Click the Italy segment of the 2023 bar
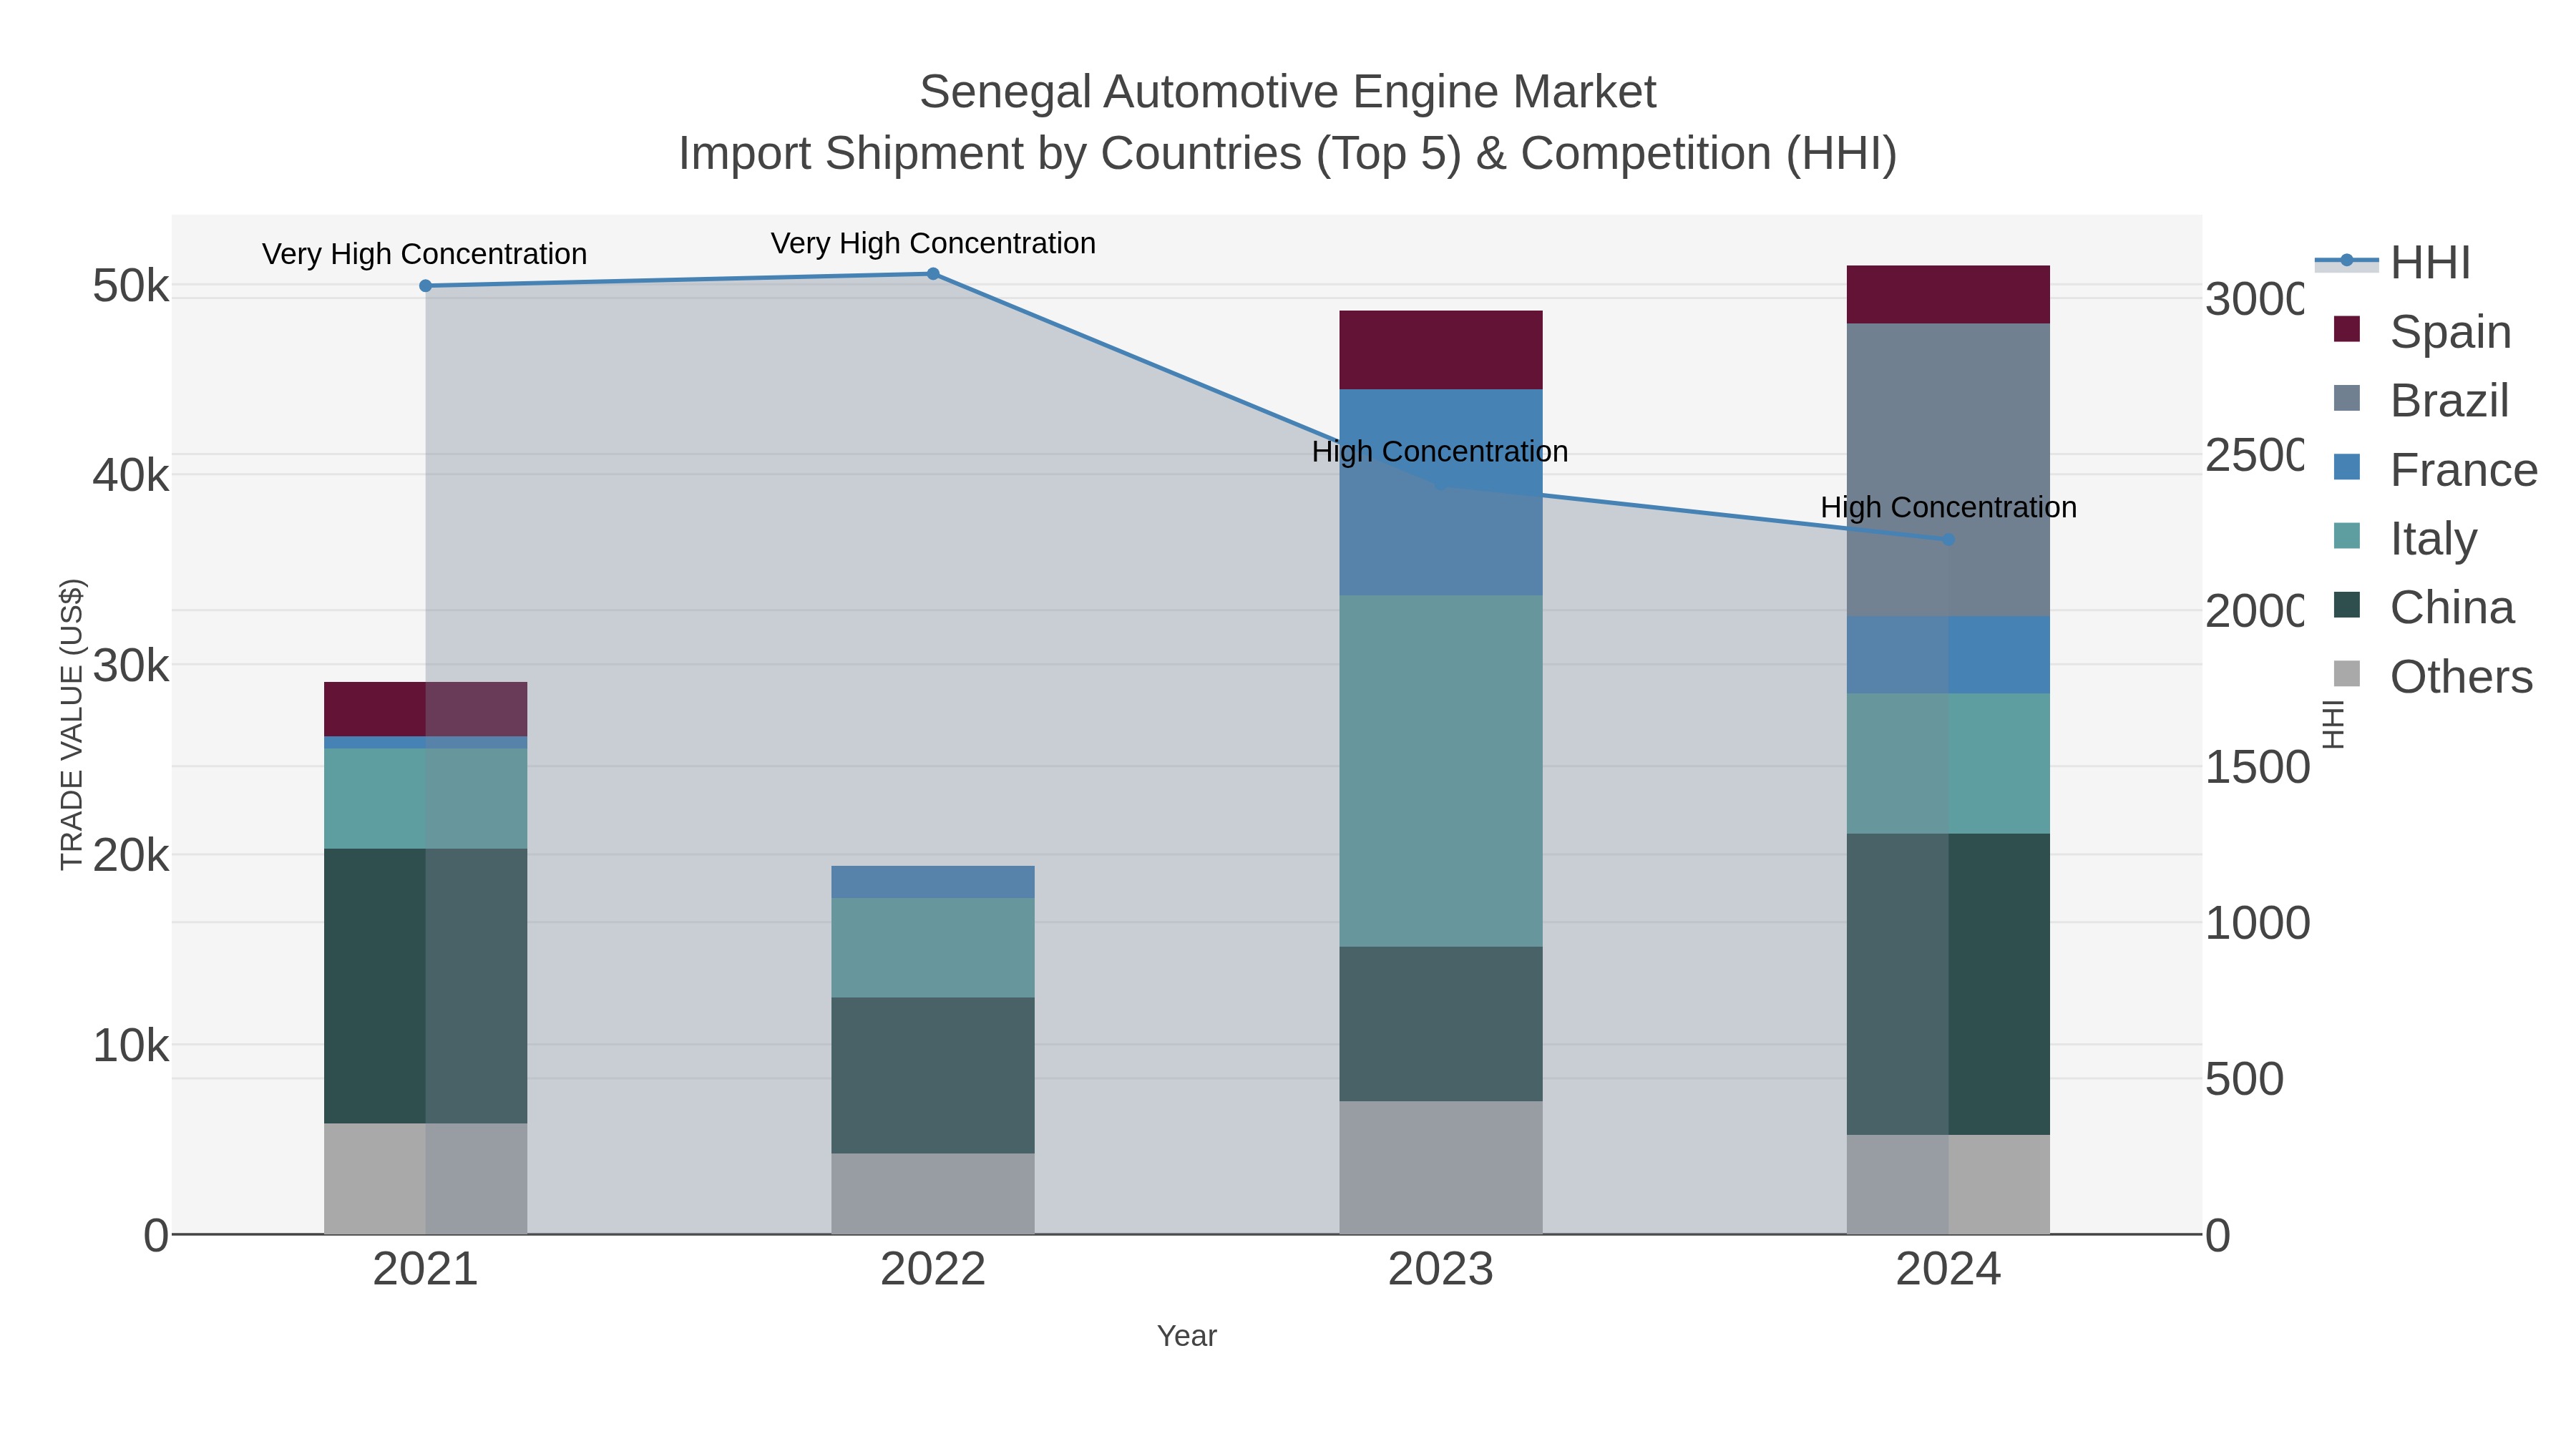2576x1449 pixels. [x=1441, y=771]
